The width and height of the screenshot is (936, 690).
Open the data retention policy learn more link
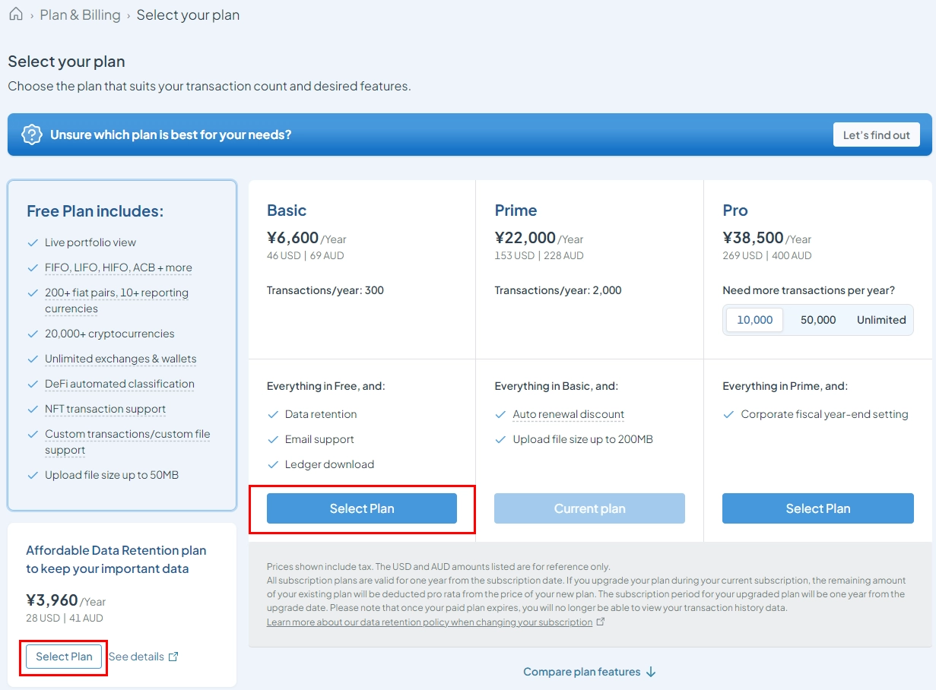[430, 622]
